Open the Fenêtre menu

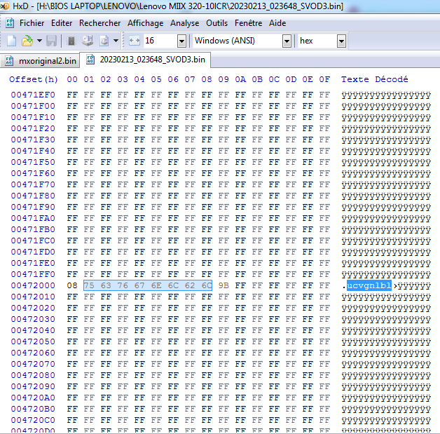[x=248, y=23]
